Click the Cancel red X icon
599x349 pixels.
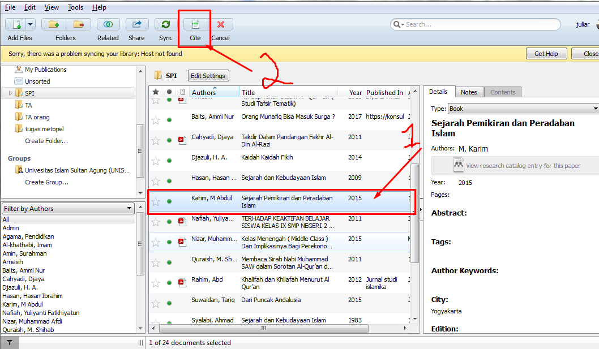click(221, 24)
